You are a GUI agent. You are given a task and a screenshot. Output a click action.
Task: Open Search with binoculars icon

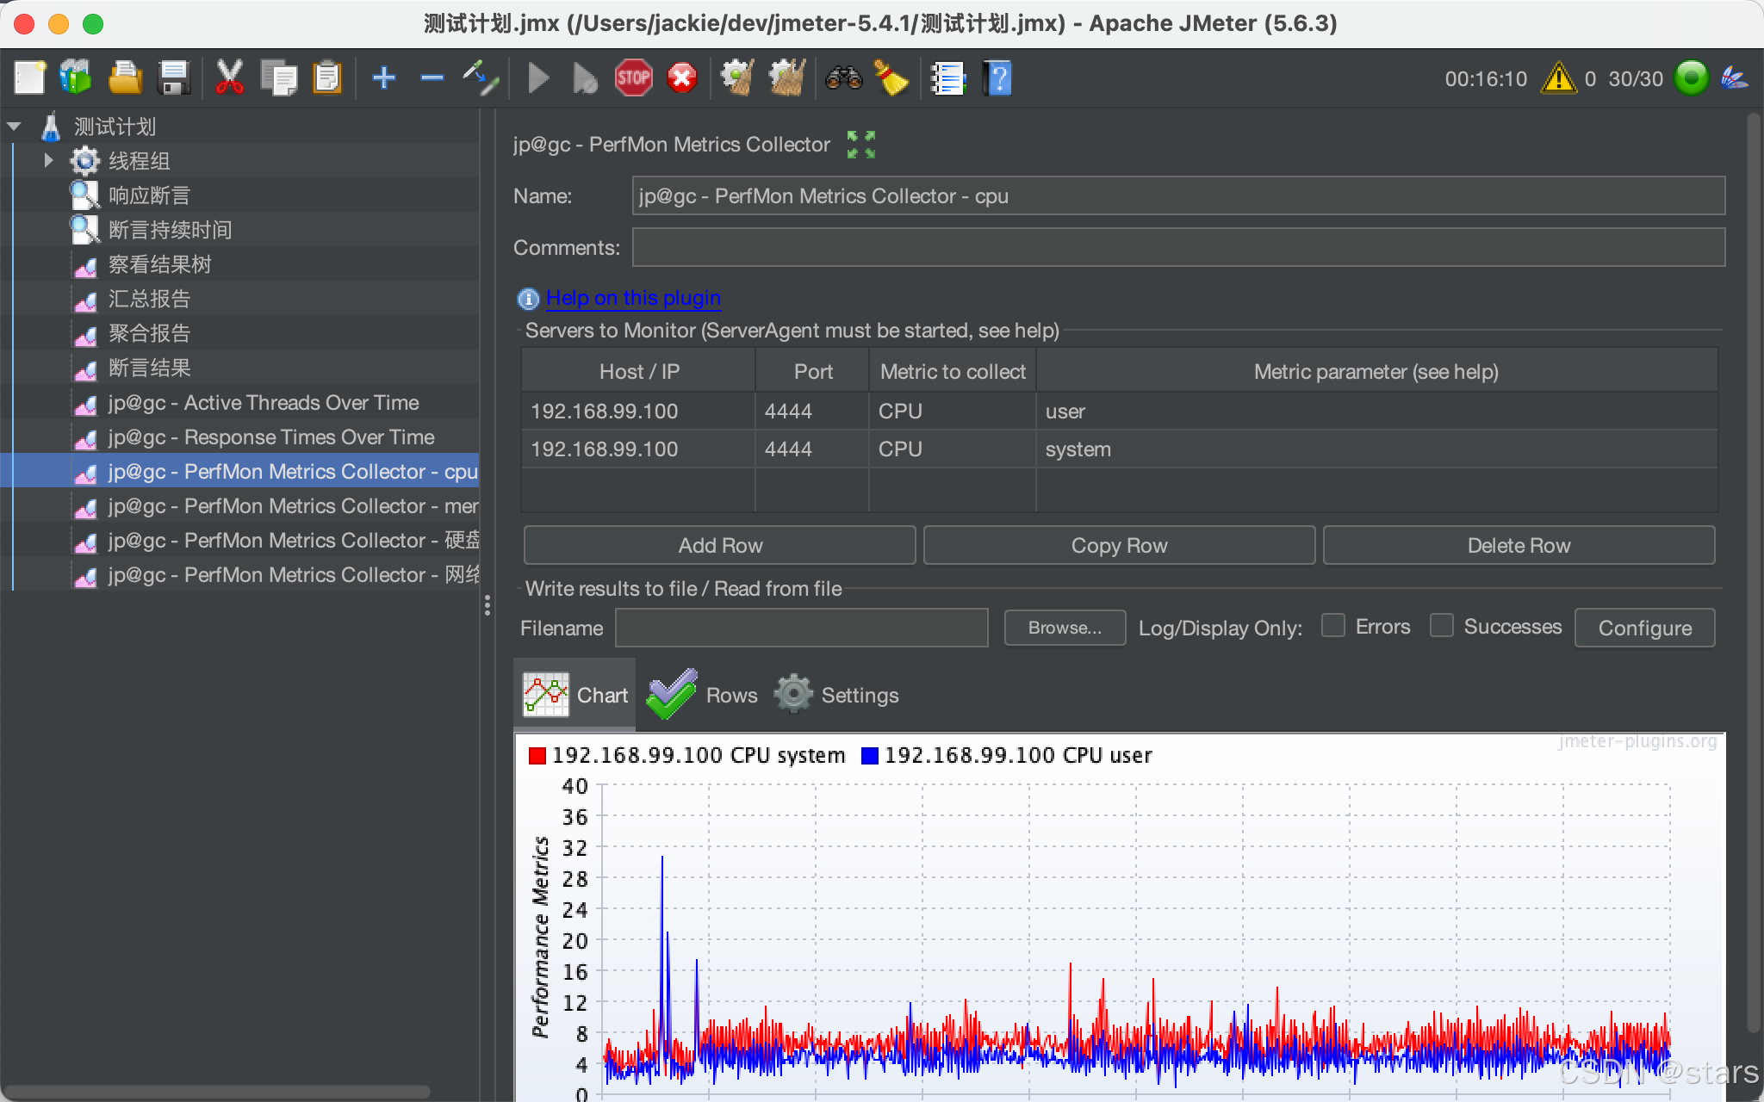click(x=844, y=78)
